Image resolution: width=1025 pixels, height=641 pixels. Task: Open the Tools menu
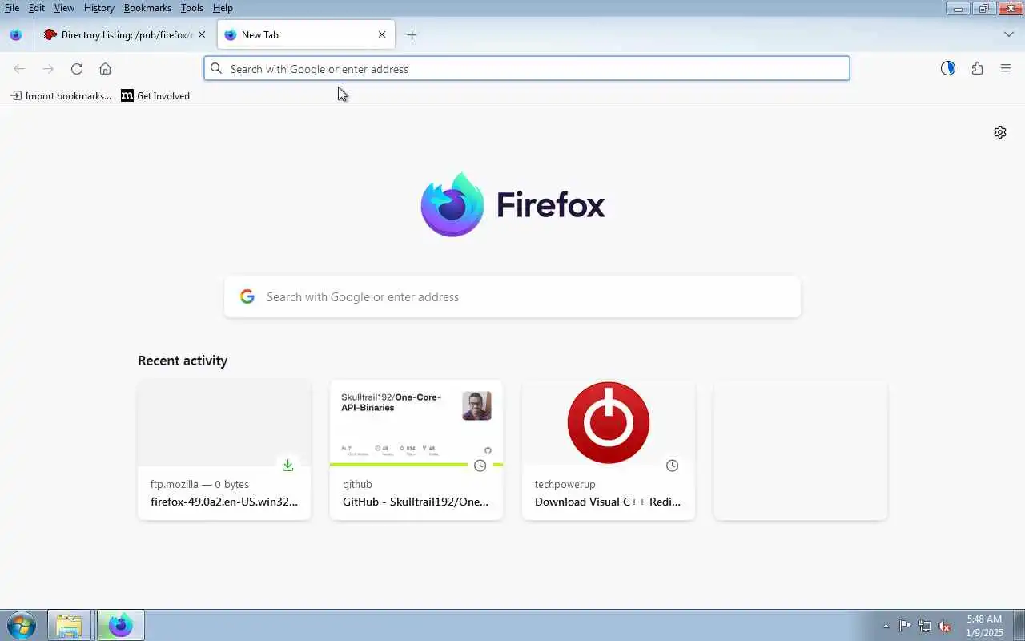(x=192, y=8)
